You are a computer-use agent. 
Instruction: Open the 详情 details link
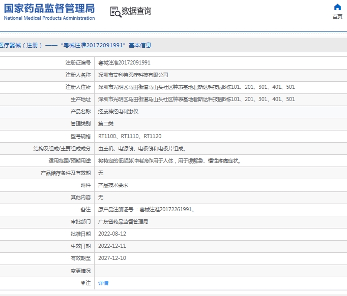(103, 283)
